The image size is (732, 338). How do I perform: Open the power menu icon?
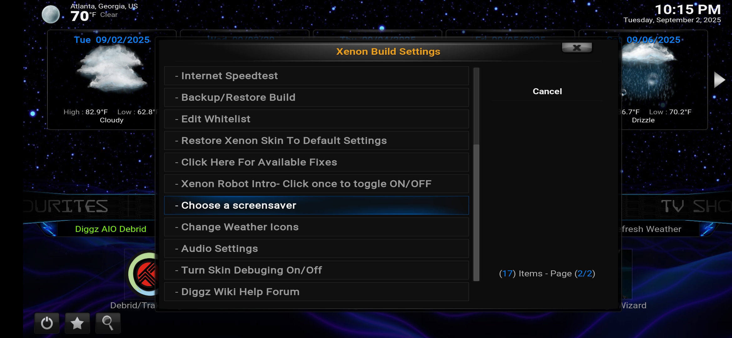pyautogui.click(x=47, y=323)
